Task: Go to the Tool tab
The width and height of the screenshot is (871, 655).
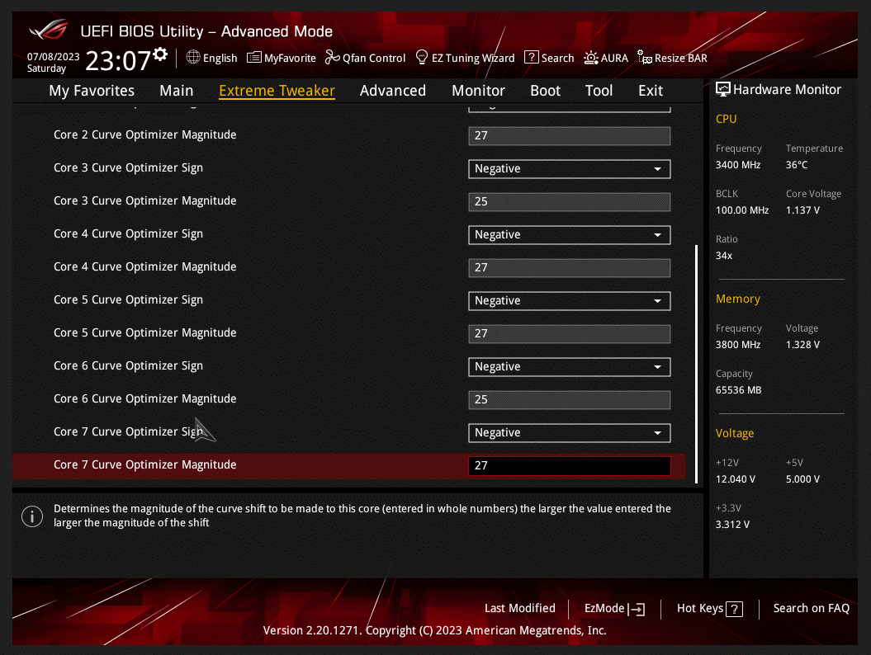Action: point(599,91)
